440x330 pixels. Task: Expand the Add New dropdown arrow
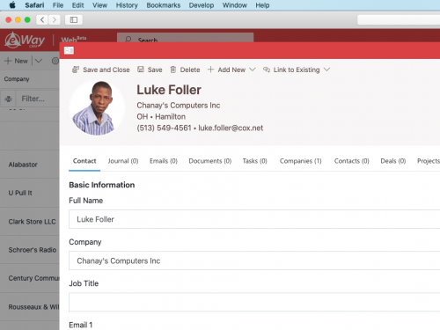[253, 70]
